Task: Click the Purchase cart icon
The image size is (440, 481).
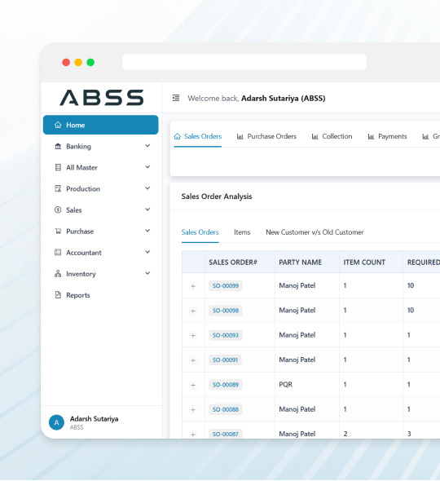Action: [x=58, y=231]
